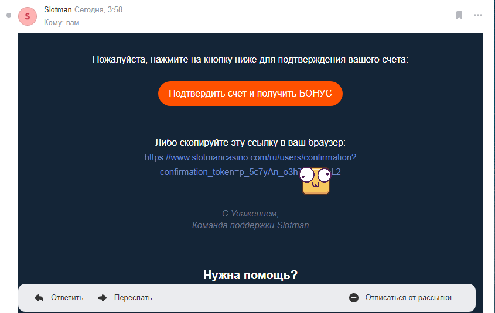Click the Нужна помощь? heading
495x313 pixels.
click(x=250, y=275)
